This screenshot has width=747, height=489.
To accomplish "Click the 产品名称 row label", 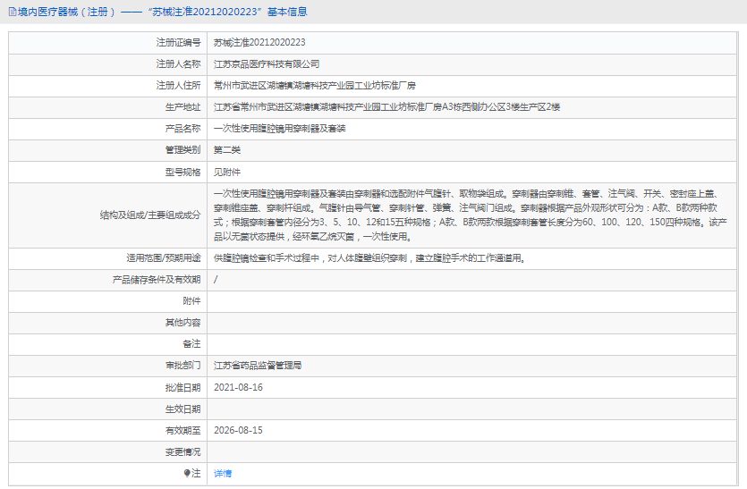I will (183, 128).
